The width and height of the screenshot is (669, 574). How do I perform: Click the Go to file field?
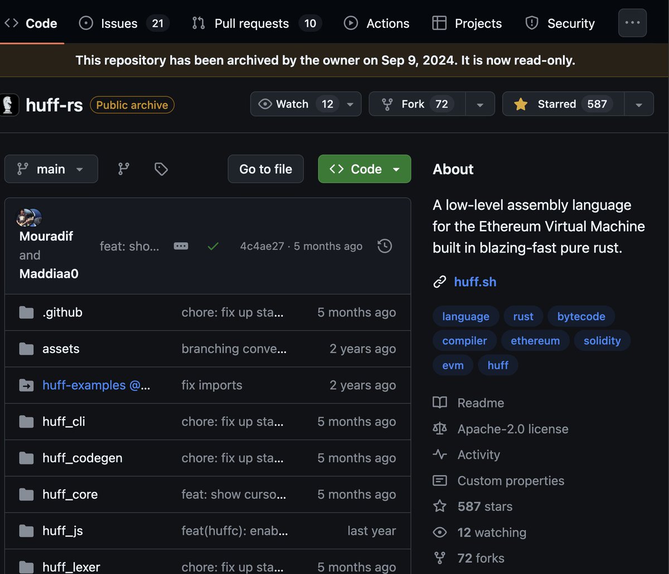point(266,169)
